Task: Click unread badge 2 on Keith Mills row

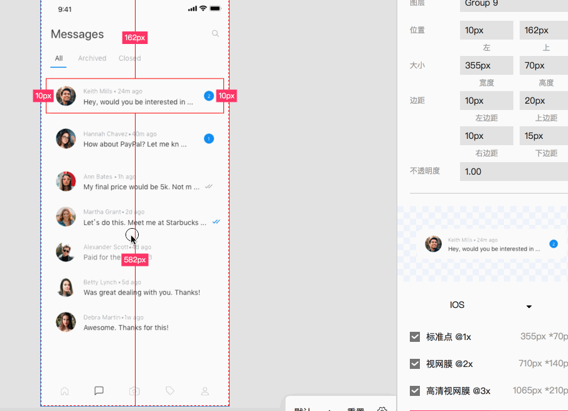Action: (208, 96)
